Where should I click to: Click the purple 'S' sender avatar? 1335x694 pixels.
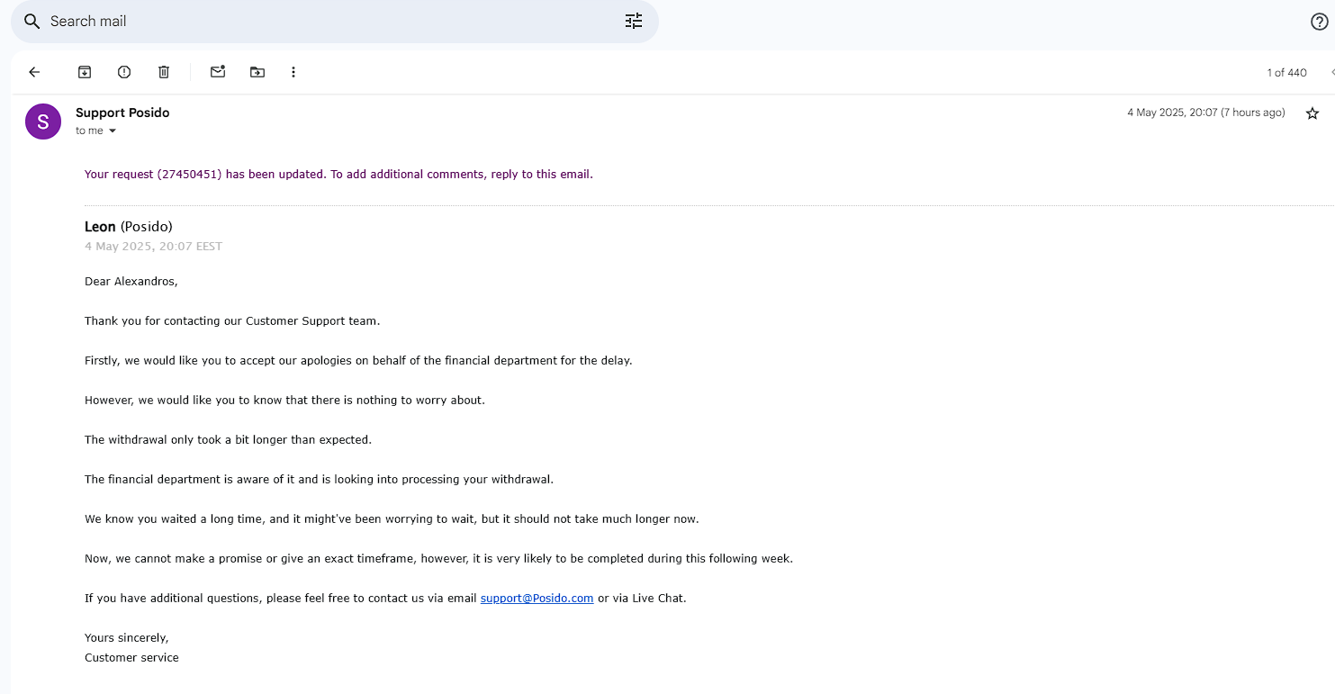[43, 122]
